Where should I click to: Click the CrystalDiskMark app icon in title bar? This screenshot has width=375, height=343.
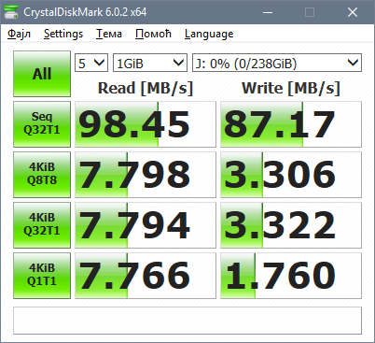pyautogui.click(x=10, y=12)
